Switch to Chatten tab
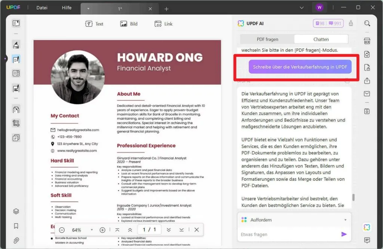 pos(321,39)
